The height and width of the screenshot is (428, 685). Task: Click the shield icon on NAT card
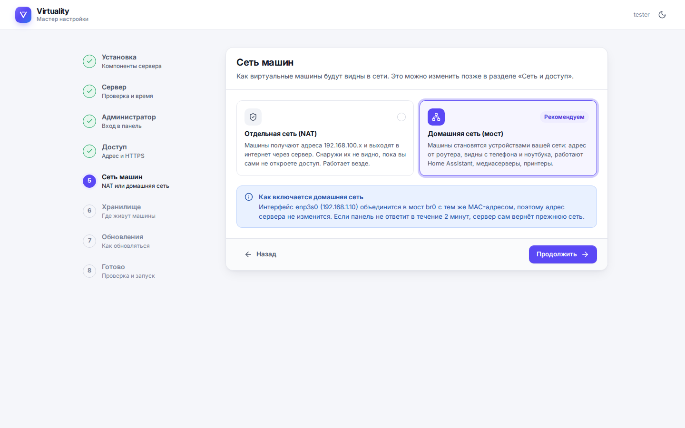coord(253,117)
